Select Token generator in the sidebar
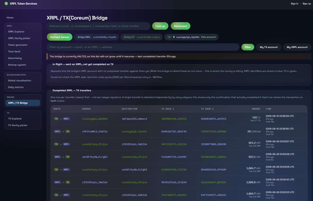Image resolution: width=313 pixels, height=201 pixels. [x=18, y=45]
